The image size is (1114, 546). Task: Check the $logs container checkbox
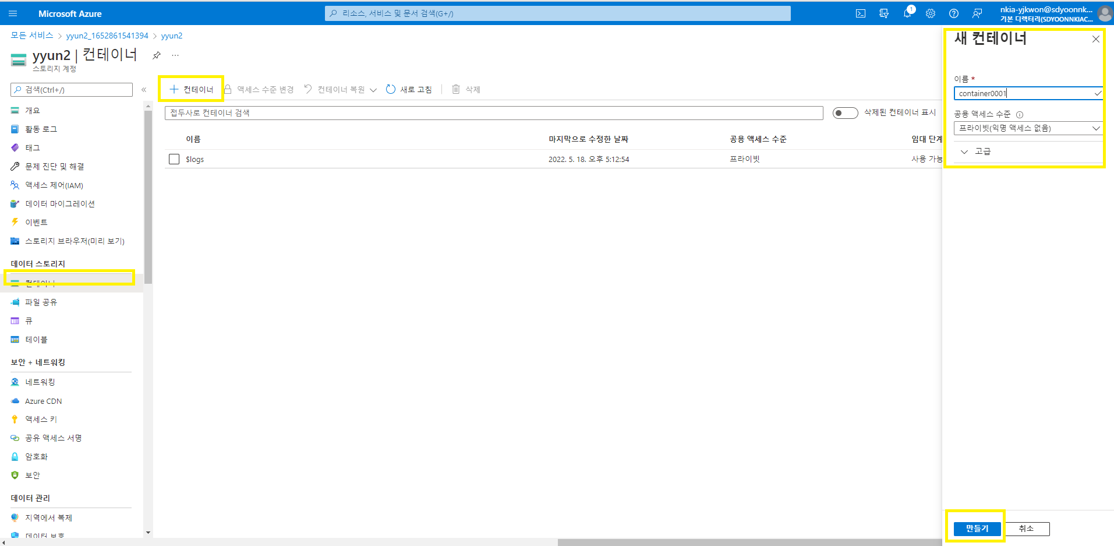click(174, 159)
